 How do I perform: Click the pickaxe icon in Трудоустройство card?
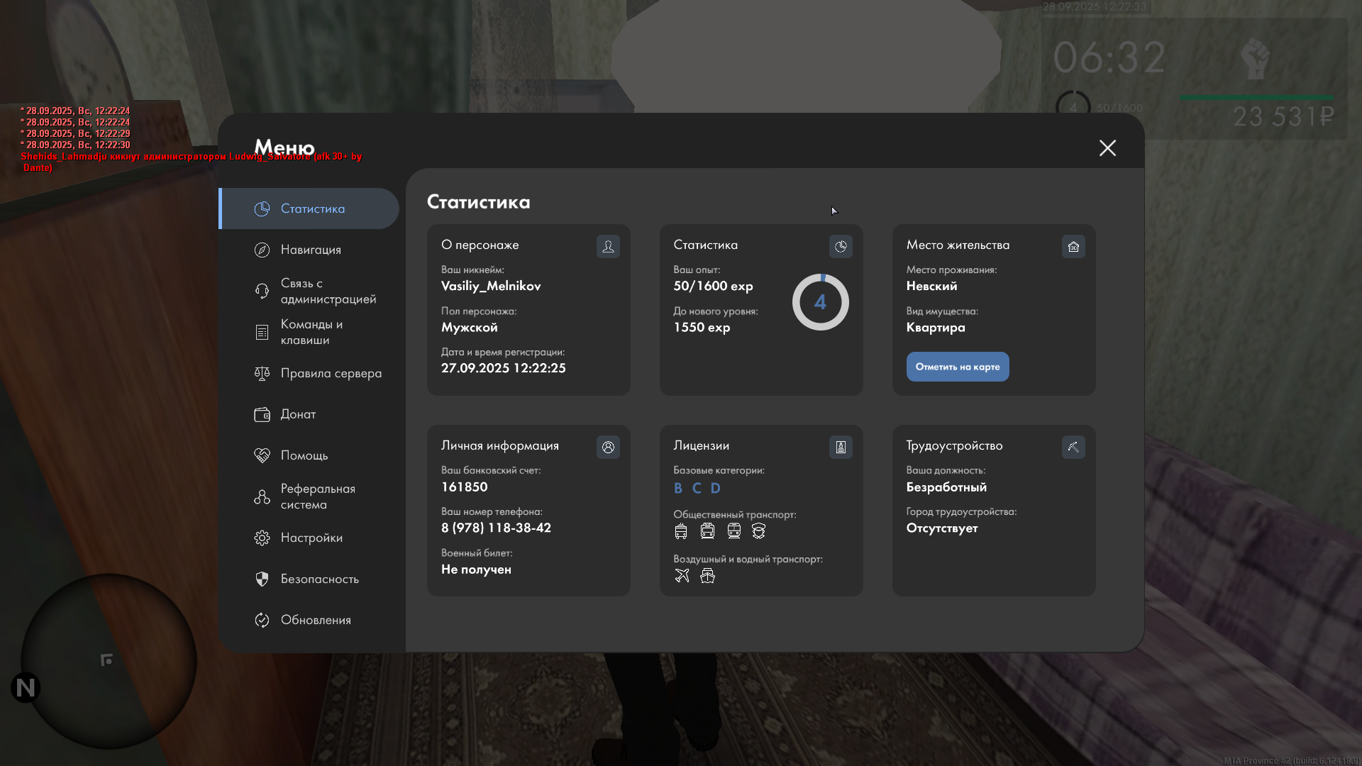pyautogui.click(x=1073, y=447)
